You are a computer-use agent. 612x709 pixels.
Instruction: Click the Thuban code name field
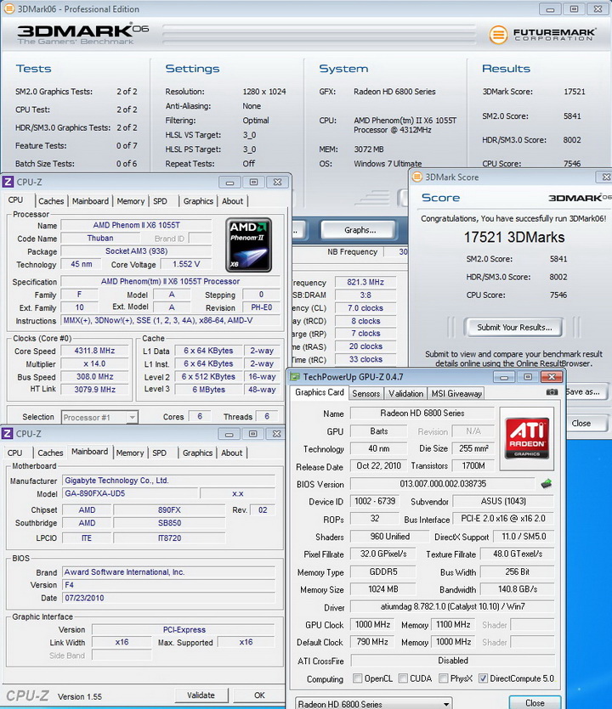click(x=100, y=238)
